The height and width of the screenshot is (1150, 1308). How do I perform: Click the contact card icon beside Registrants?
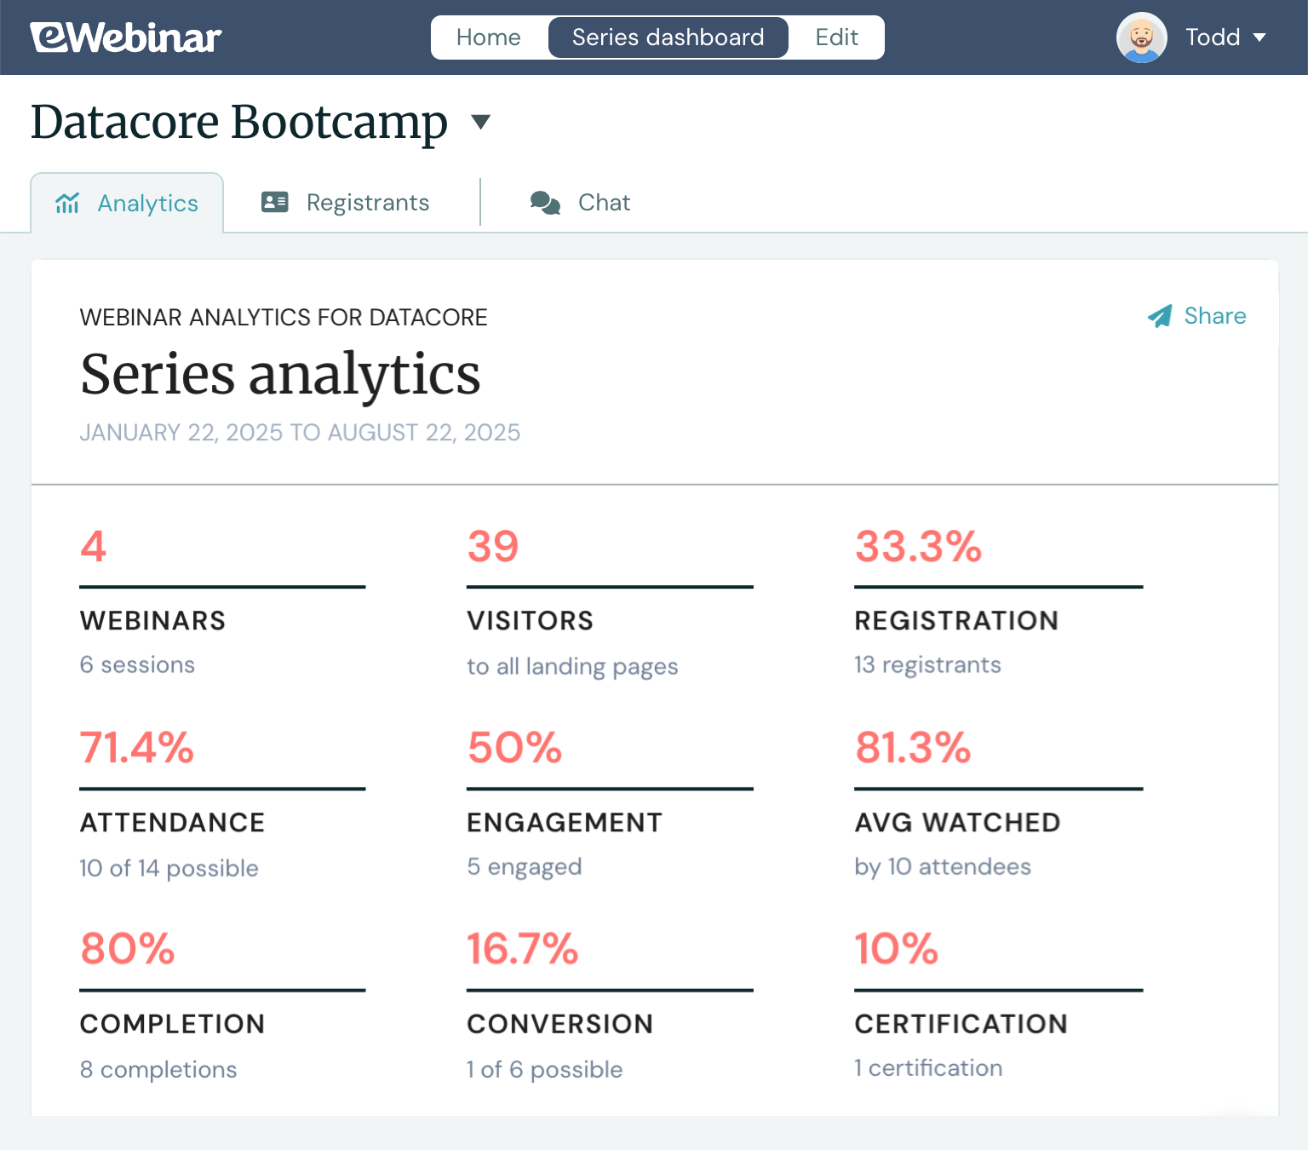click(273, 202)
